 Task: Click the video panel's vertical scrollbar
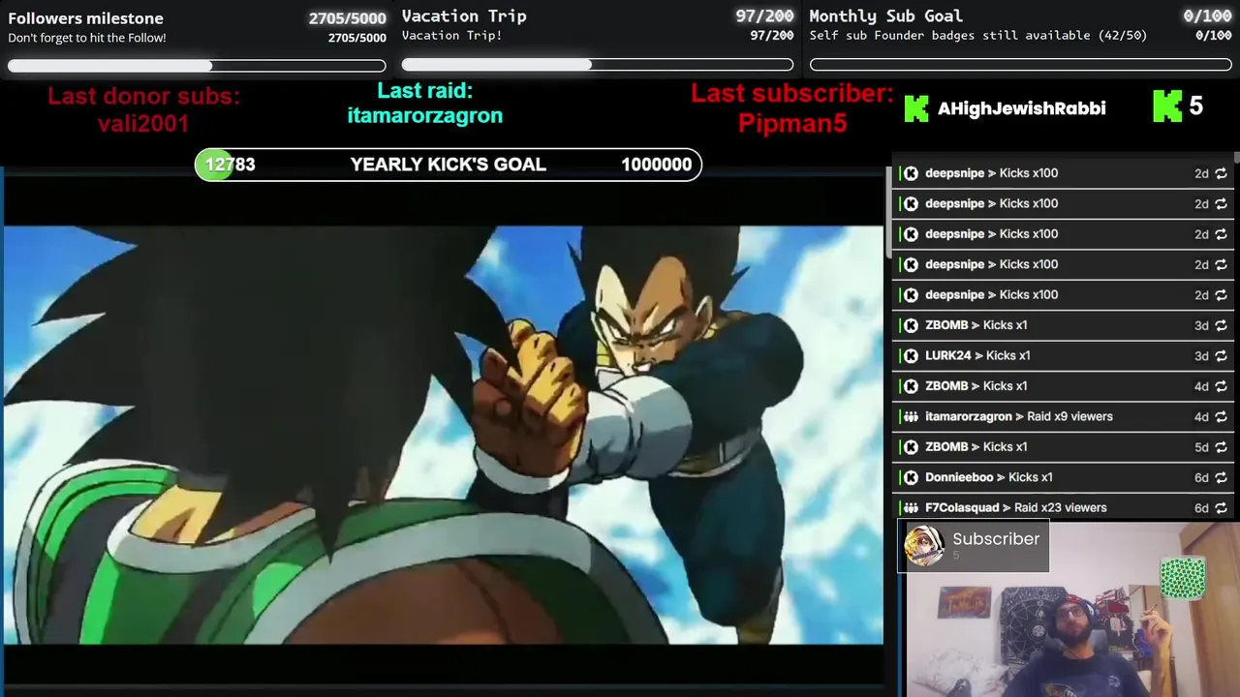[888, 213]
